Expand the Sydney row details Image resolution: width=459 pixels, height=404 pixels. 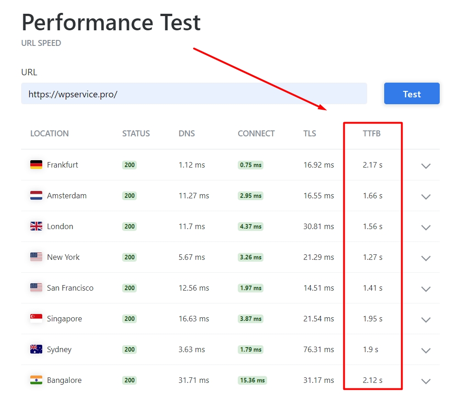(425, 350)
